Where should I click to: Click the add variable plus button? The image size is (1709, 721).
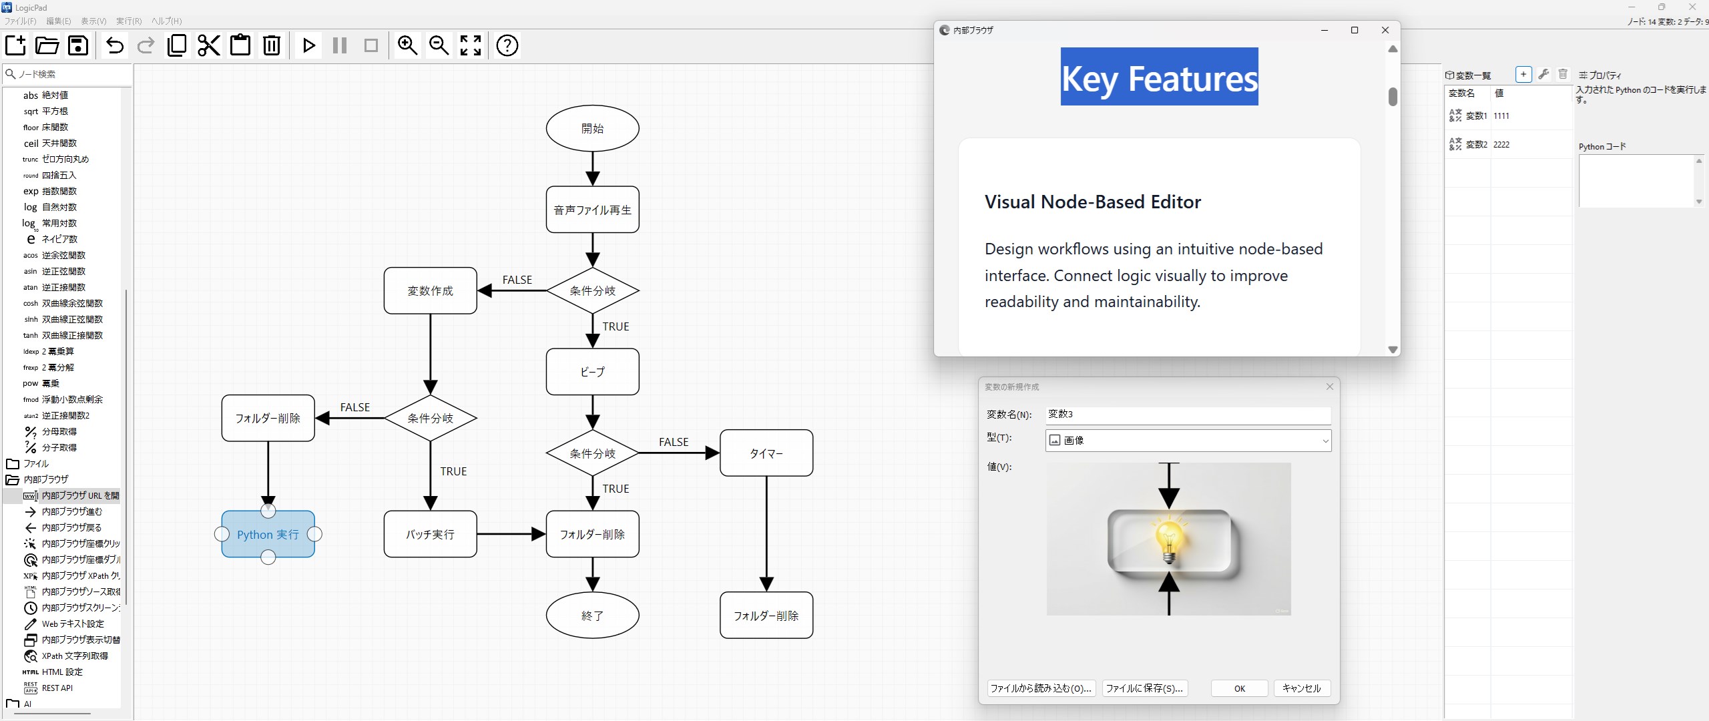(1523, 74)
